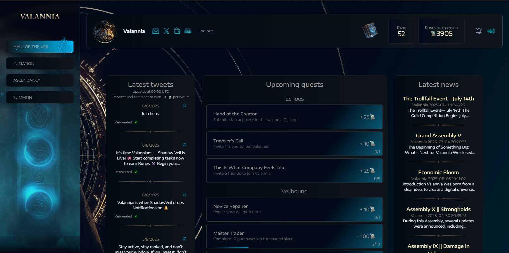Click the Valannia owl avatar
Viewport: 509px width, 253px height.
click(105, 31)
